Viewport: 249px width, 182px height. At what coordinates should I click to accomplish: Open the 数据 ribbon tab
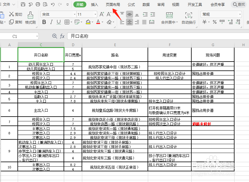click(146, 4)
